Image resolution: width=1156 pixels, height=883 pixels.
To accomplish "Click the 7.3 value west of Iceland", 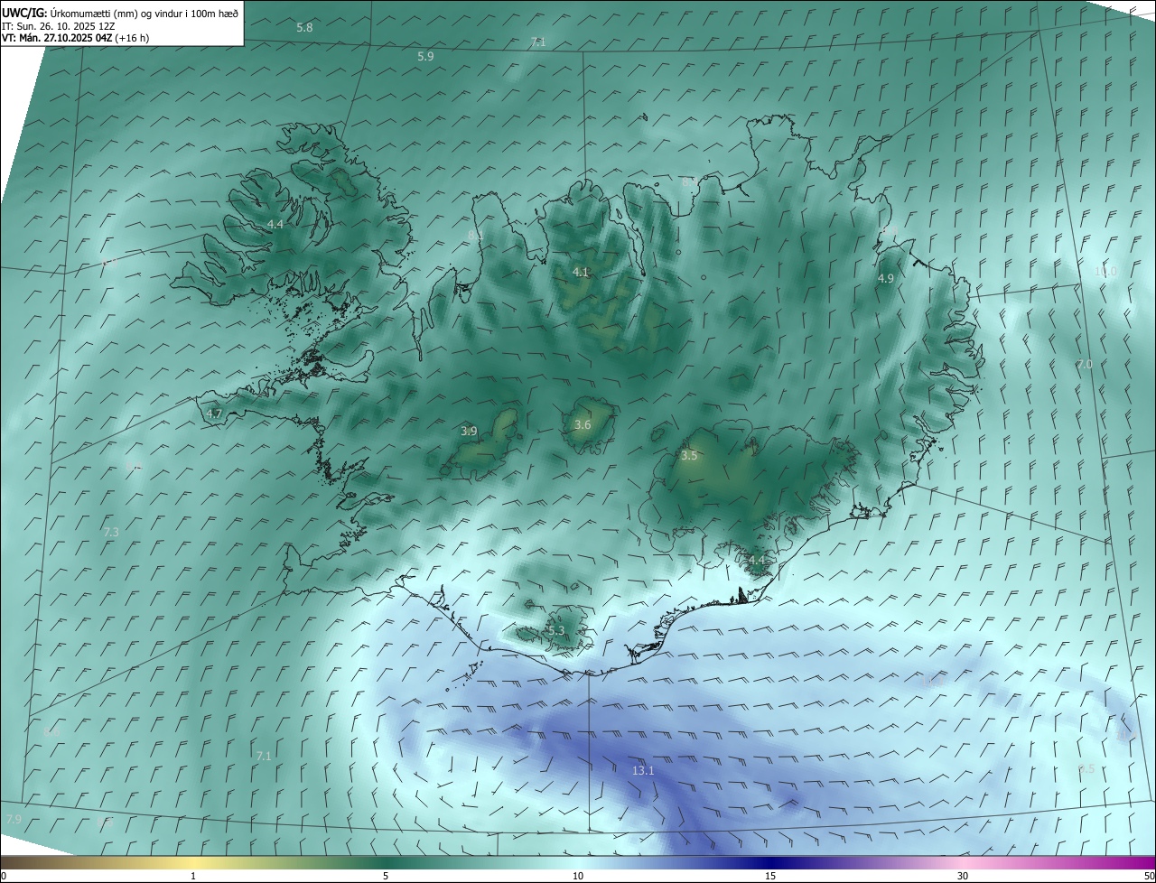I will pyautogui.click(x=111, y=533).
